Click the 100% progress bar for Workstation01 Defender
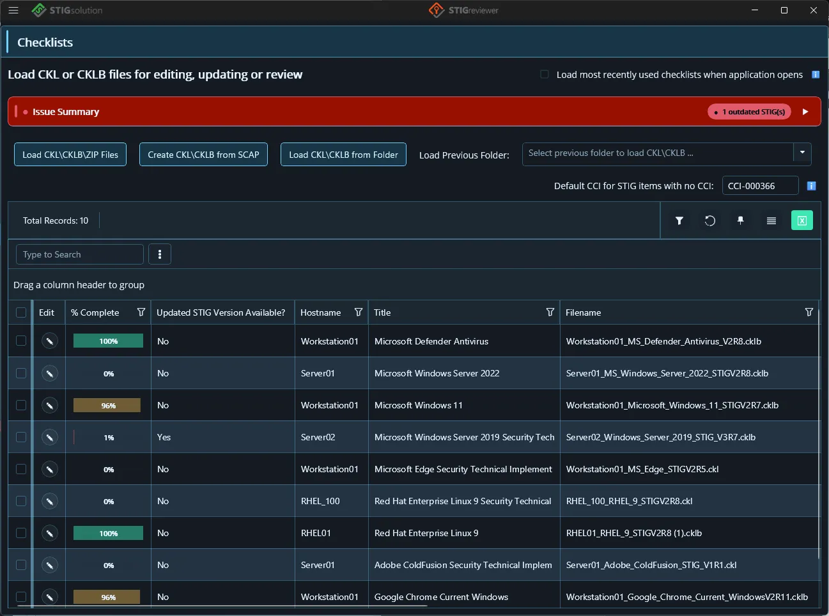 109,341
